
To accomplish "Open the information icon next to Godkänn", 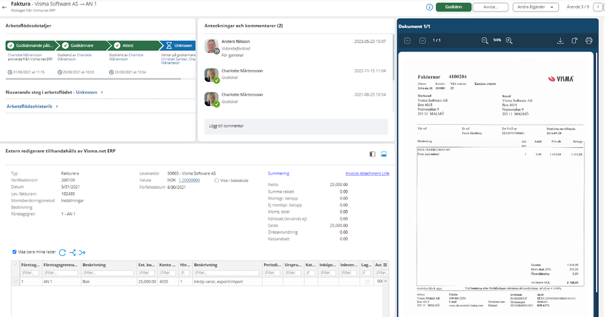I will (429, 7).
